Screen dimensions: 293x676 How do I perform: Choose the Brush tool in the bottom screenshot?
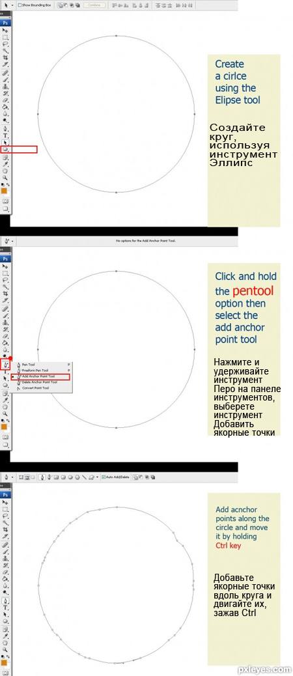(x=6, y=552)
